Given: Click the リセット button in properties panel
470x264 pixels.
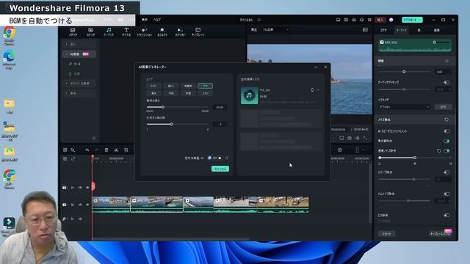Looking at the screenshot, I should pos(386,234).
